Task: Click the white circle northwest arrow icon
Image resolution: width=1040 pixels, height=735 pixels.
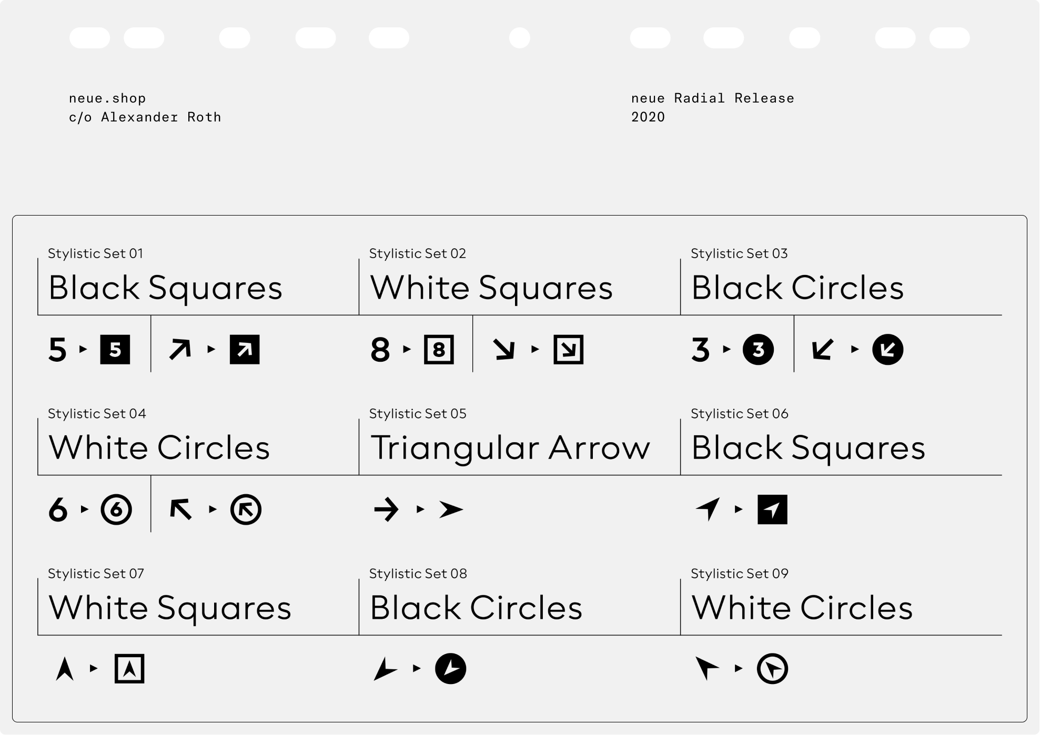Action: (246, 509)
